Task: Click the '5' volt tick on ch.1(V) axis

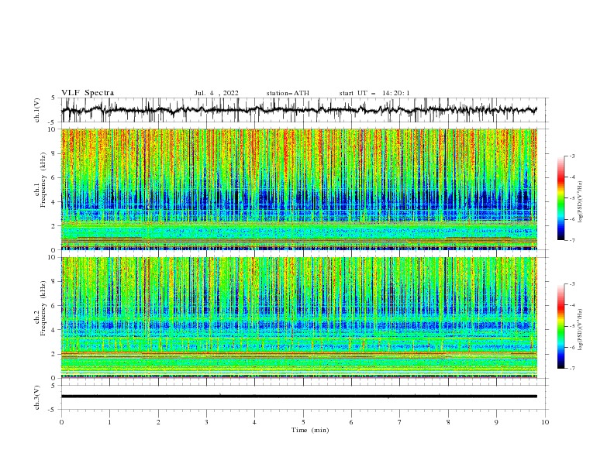Action: coord(53,98)
